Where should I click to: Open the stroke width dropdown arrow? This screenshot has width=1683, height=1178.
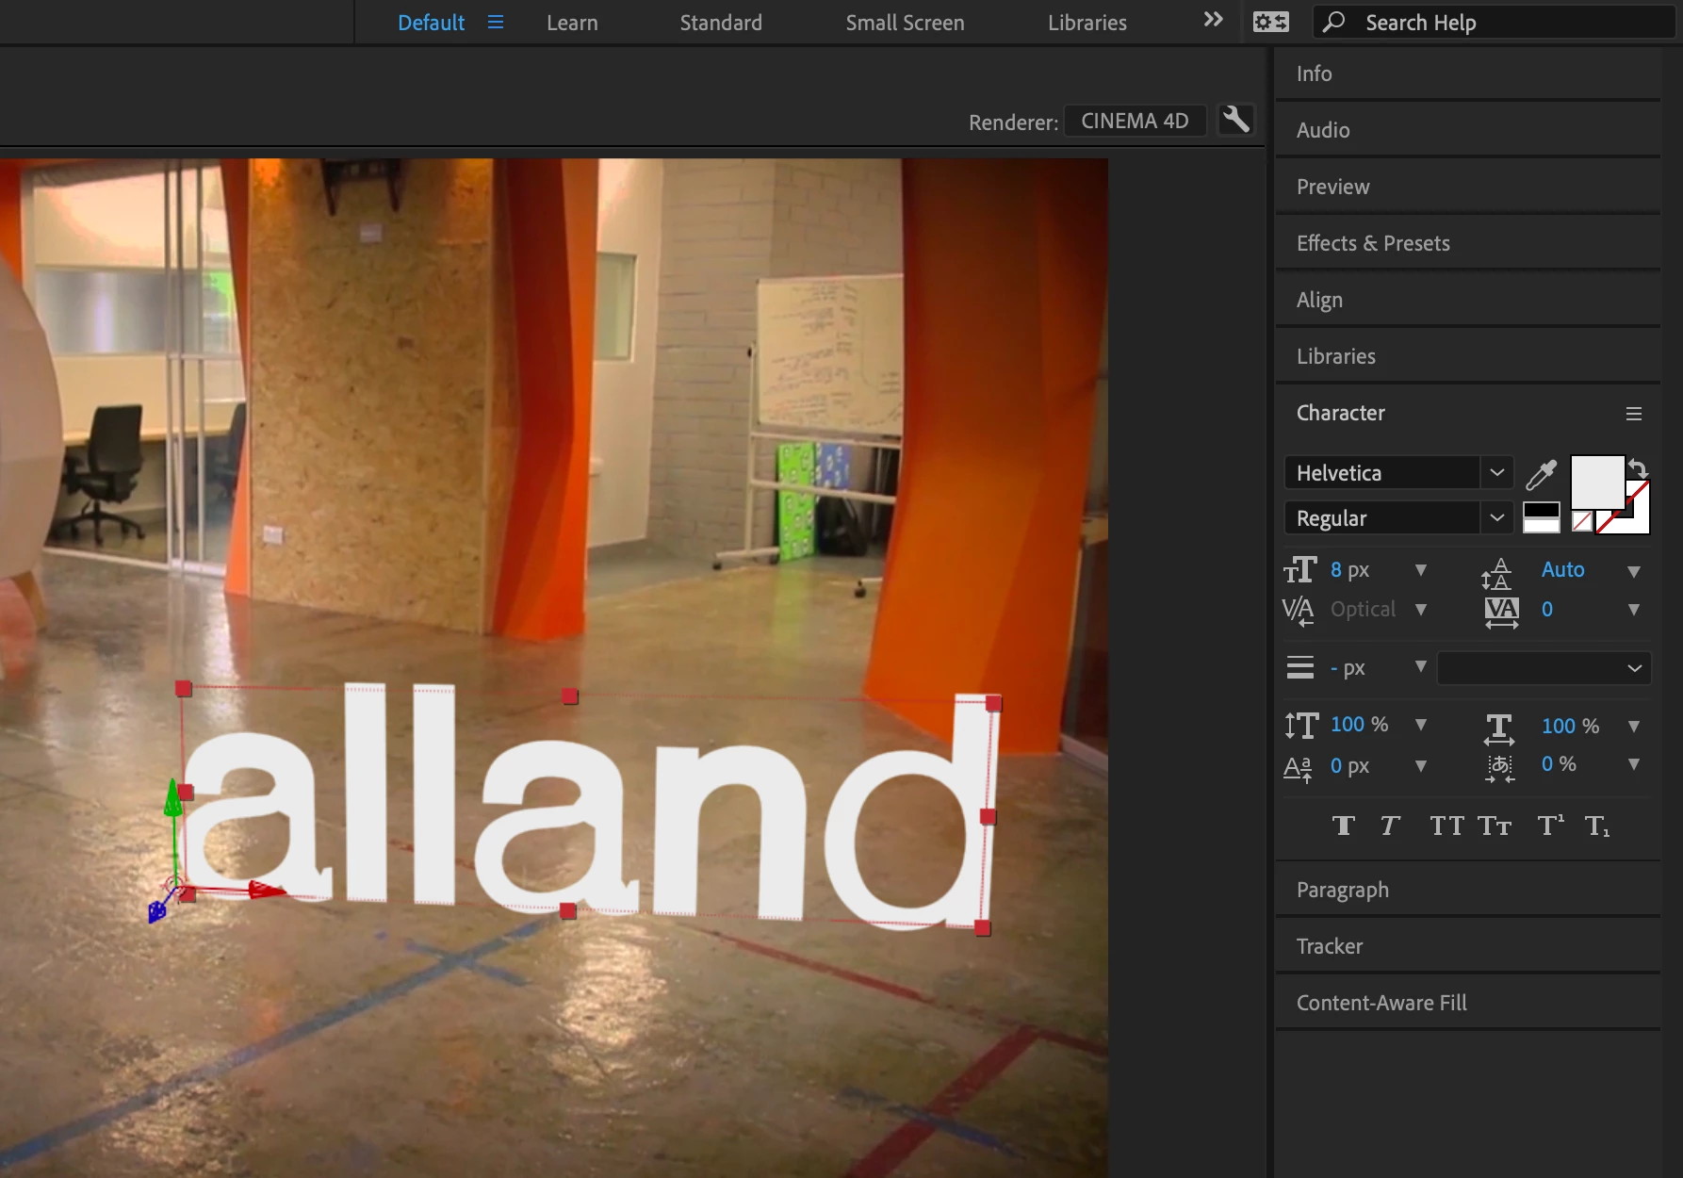1421,667
